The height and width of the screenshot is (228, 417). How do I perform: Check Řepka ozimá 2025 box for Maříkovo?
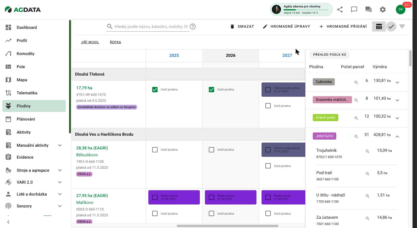pos(155,197)
